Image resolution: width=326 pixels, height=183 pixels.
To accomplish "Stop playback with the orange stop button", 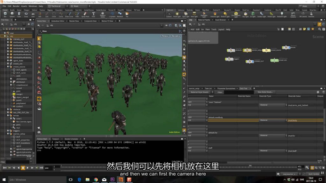I will [23, 168].
